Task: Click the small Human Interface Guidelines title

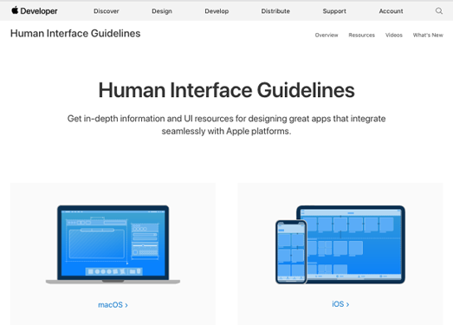Action: [x=75, y=33]
